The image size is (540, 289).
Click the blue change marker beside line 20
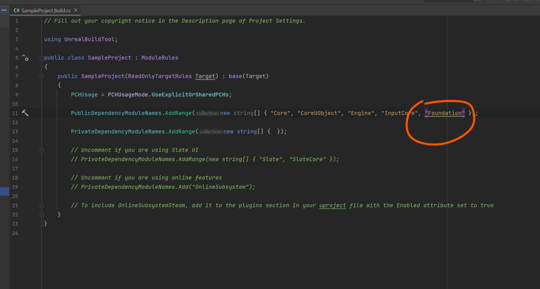(4, 192)
